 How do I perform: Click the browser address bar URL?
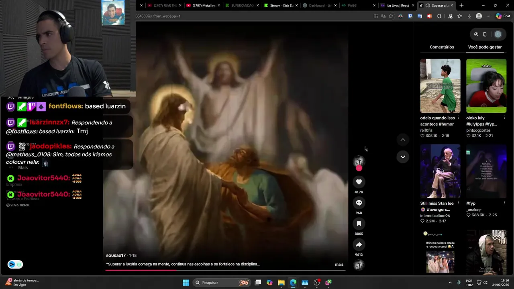click(x=158, y=16)
